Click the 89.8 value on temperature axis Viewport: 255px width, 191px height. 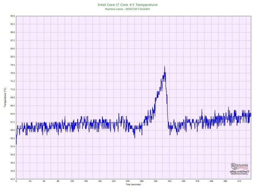click(x=13, y=32)
